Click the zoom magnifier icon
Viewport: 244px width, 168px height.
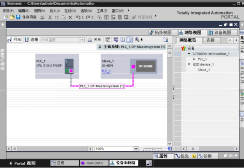(137, 40)
